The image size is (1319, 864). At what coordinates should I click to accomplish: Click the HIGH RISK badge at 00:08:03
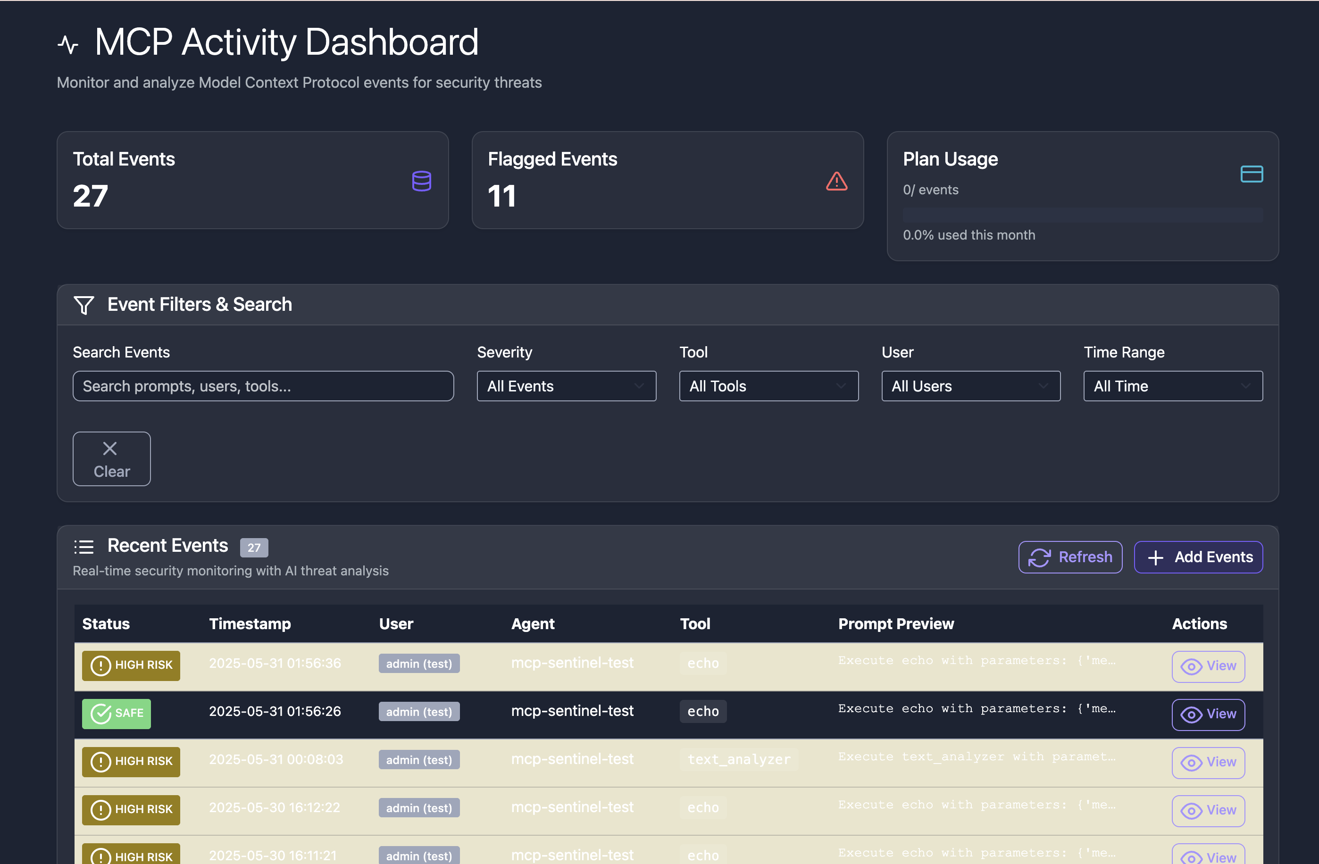pyautogui.click(x=131, y=762)
